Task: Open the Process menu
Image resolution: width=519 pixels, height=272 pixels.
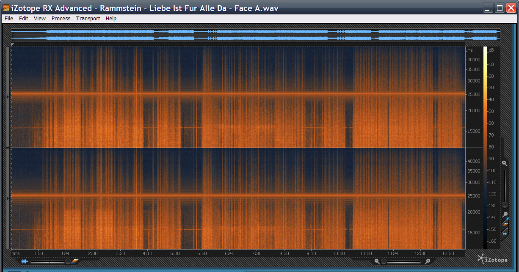Action: tap(61, 18)
